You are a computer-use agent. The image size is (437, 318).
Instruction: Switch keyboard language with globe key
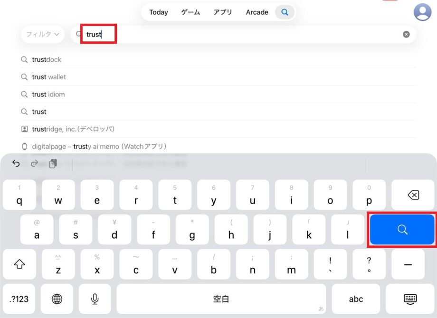click(x=57, y=299)
